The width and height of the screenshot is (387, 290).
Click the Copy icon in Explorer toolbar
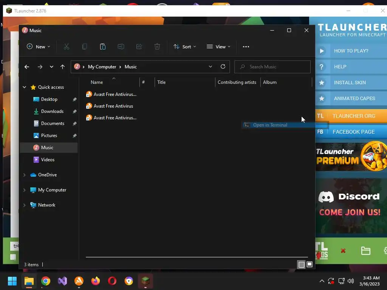click(x=84, y=46)
